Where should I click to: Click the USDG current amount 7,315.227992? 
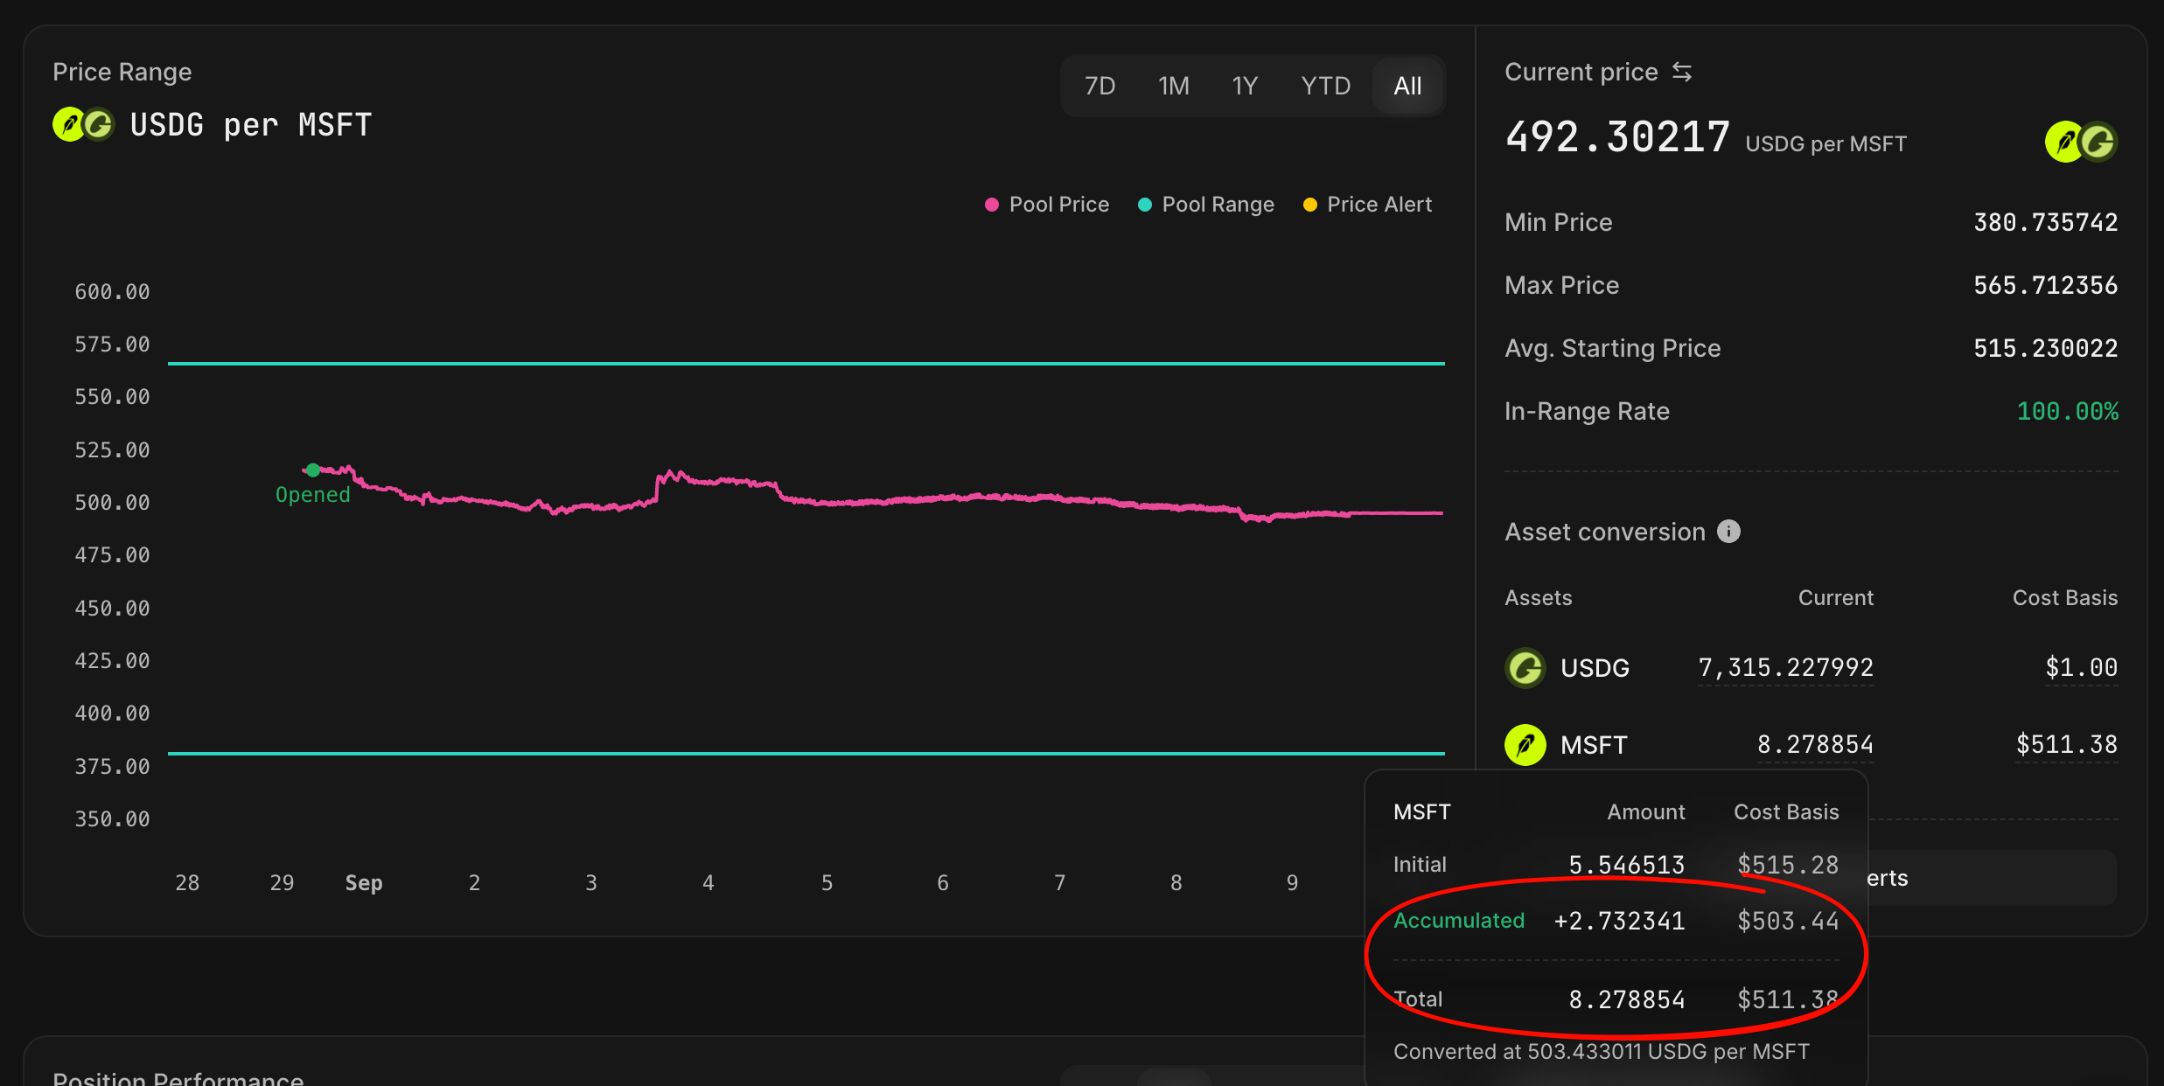pos(1785,668)
